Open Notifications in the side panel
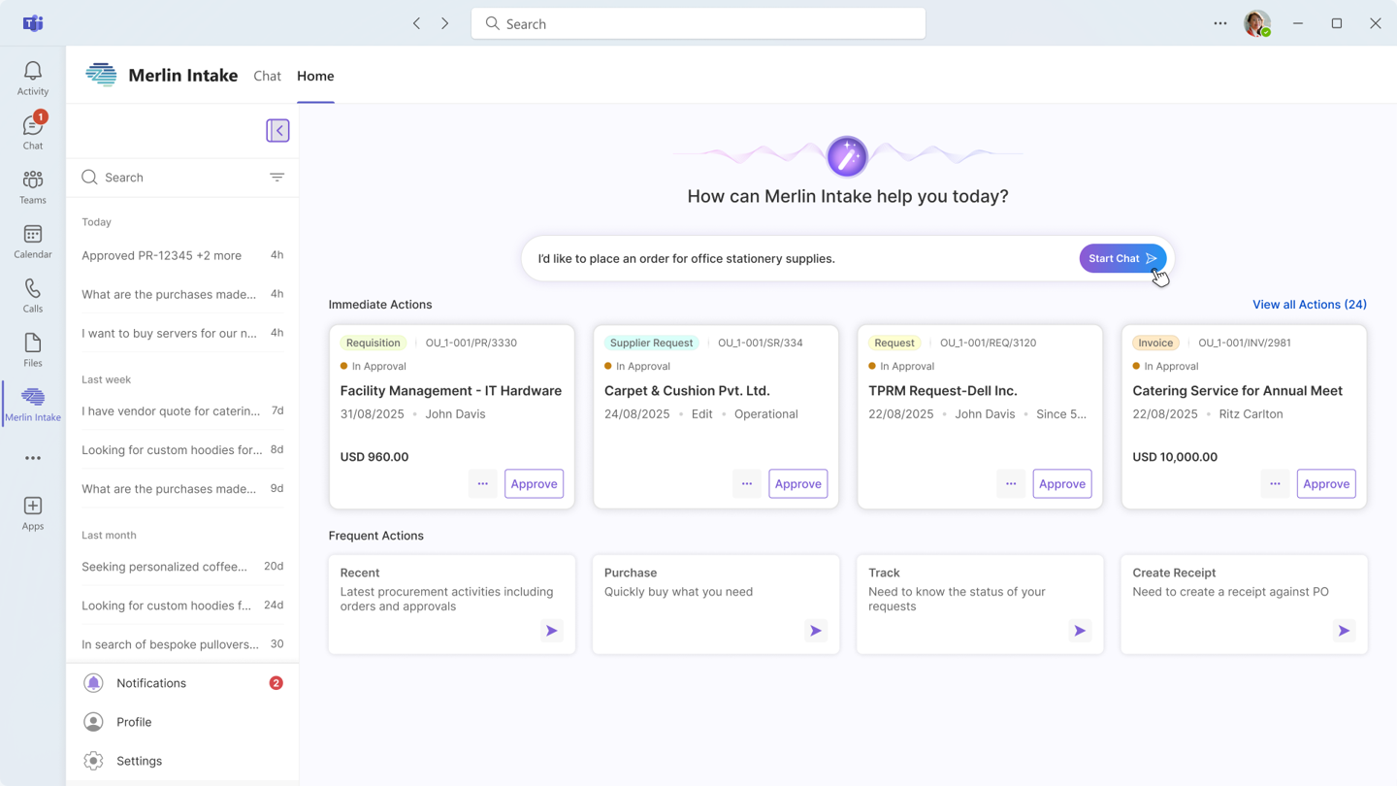Screen dimensions: 1397x786 tap(151, 683)
